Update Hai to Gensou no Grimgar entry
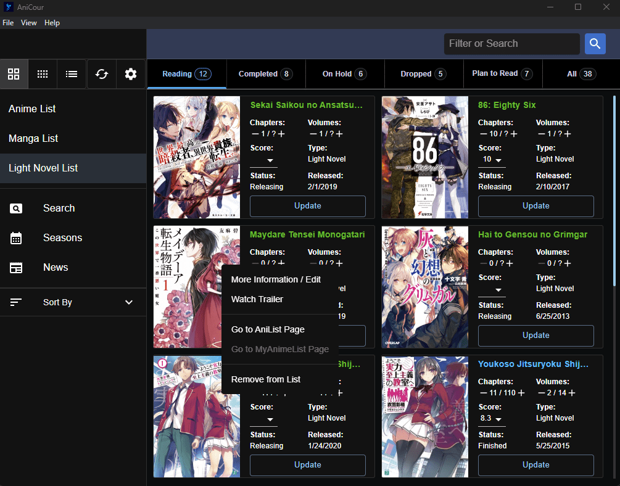Viewport: 620px width, 486px height. coord(535,336)
